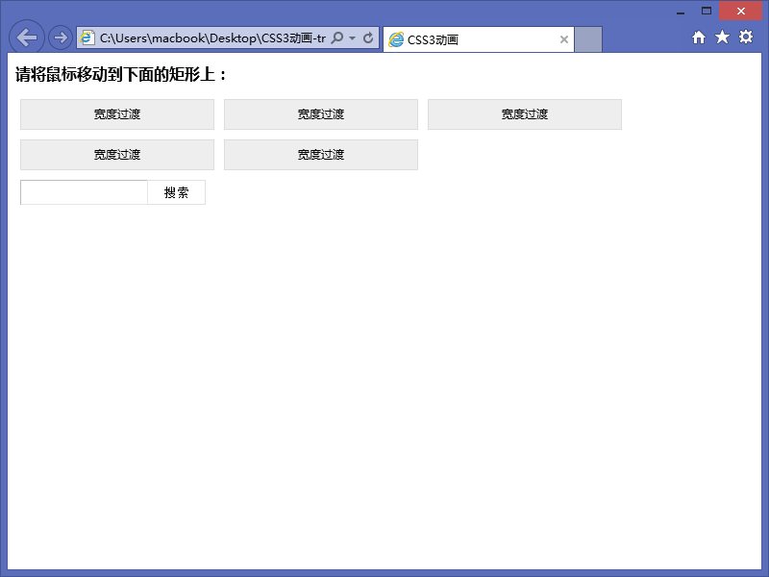The image size is (769, 577).
Task: Select the CSS3动画 tab
Action: click(x=478, y=39)
